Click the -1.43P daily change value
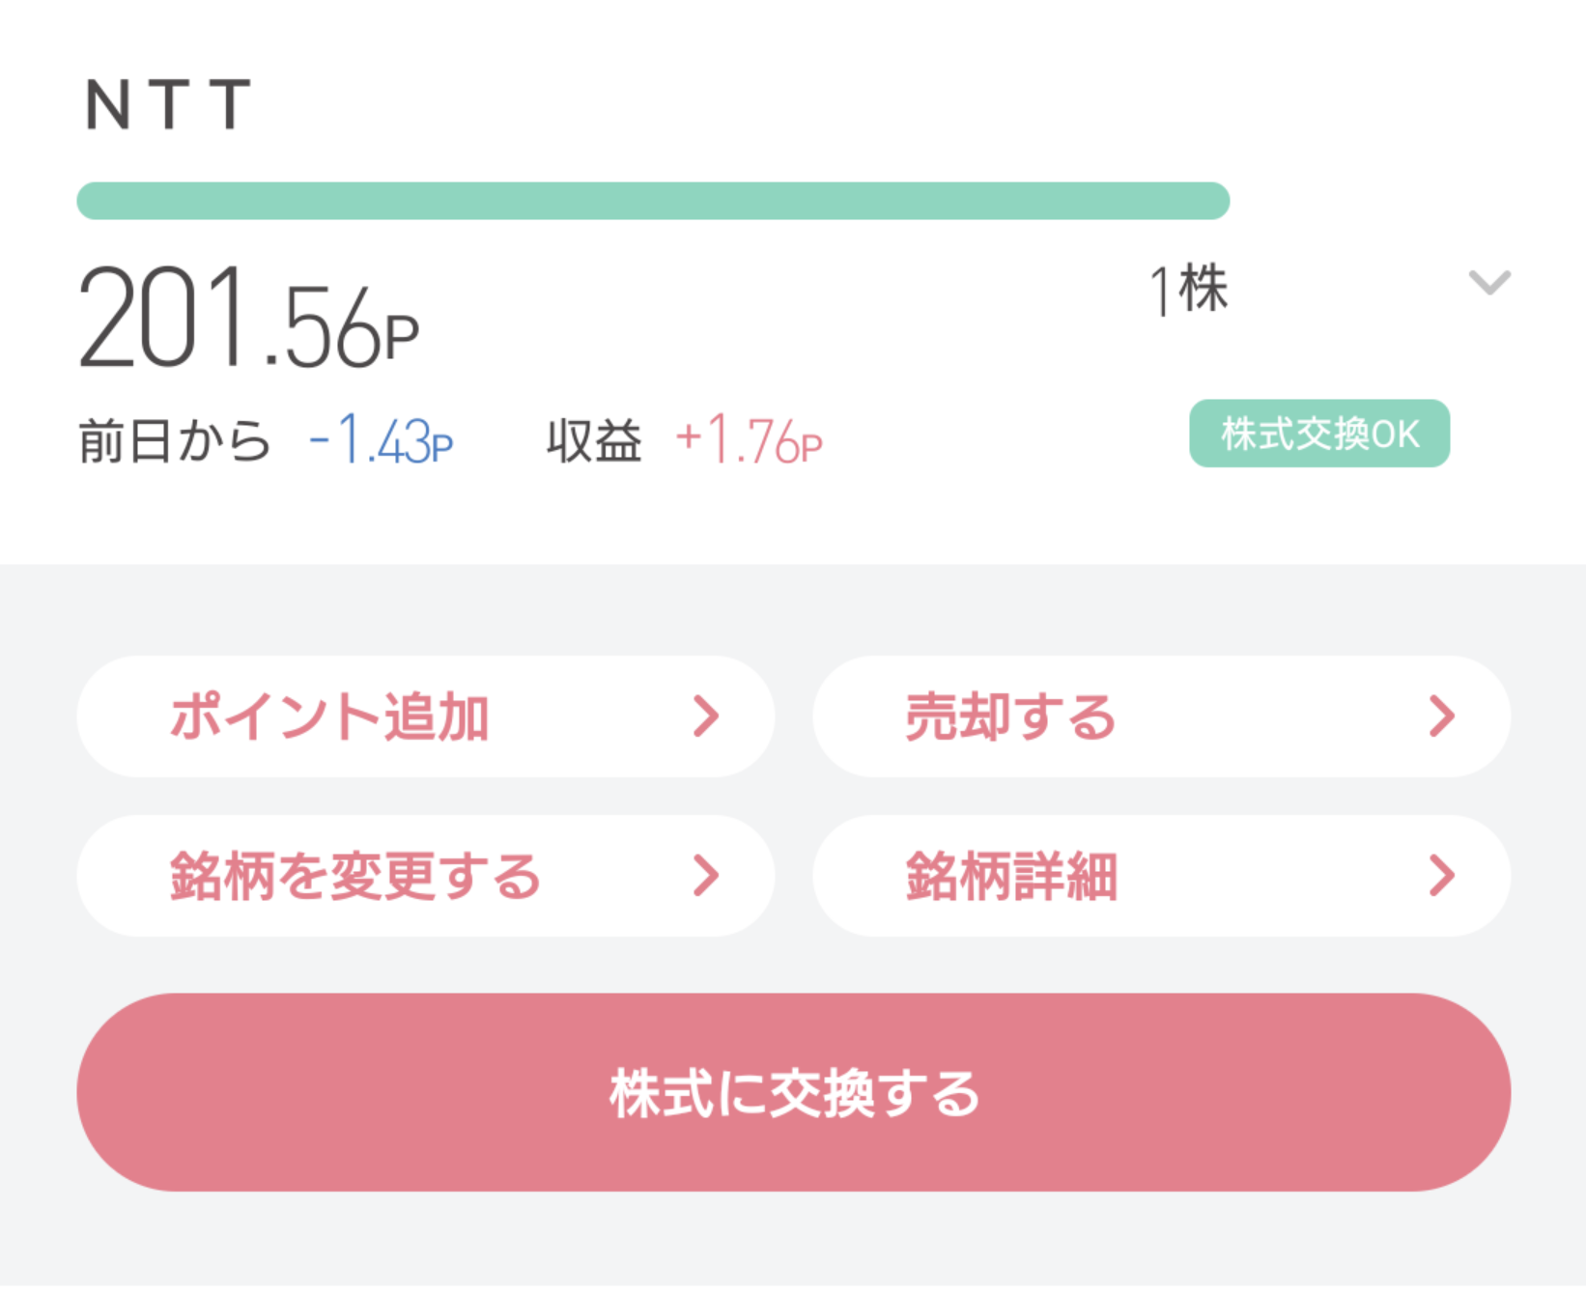The image size is (1586, 1292). (x=381, y=441)
